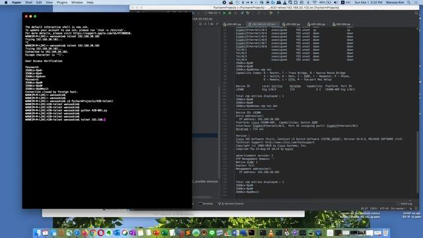Open the Apple menu

tap(6, 3)
